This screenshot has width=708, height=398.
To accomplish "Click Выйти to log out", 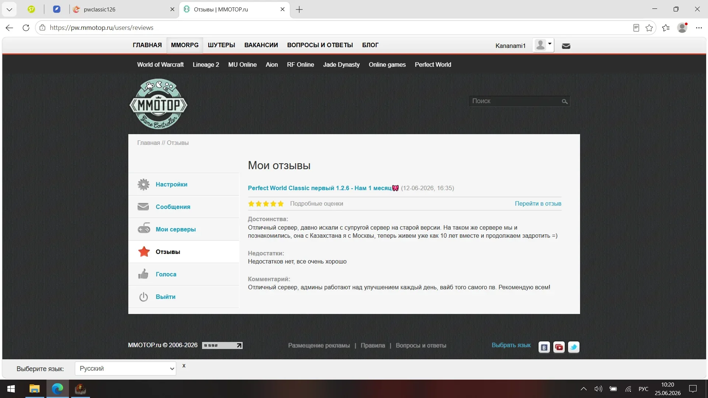I will click(x=166, y=297).
